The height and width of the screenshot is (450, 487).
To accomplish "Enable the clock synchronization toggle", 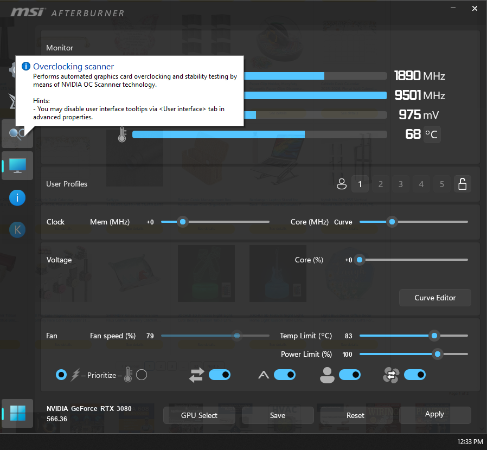I will (x=220, y=374).
